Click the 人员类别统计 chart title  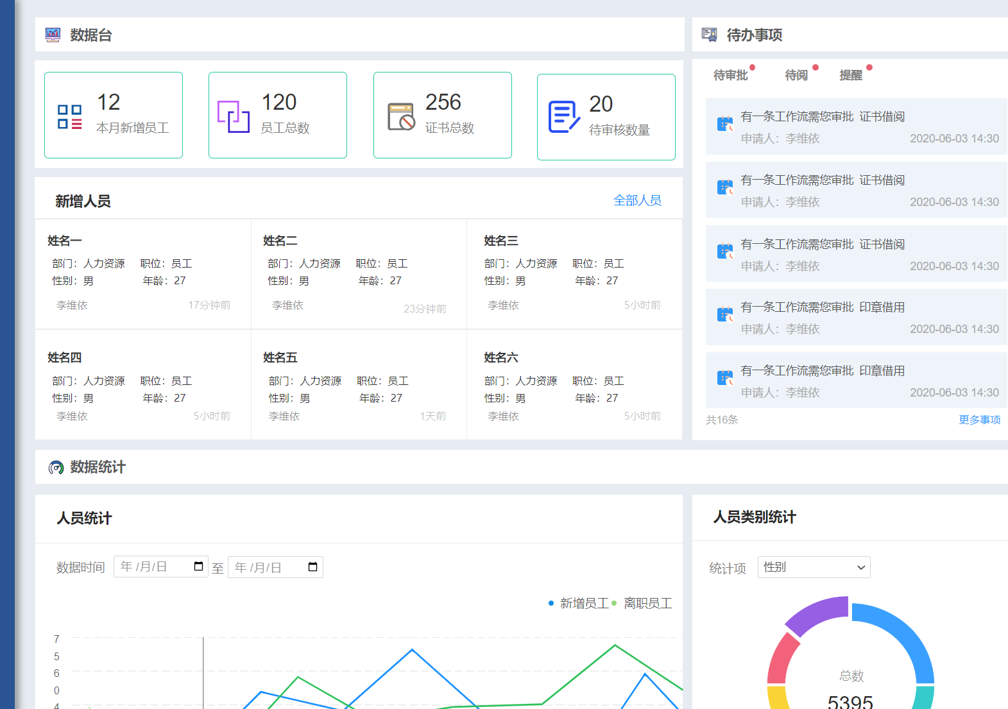point(755,517)
